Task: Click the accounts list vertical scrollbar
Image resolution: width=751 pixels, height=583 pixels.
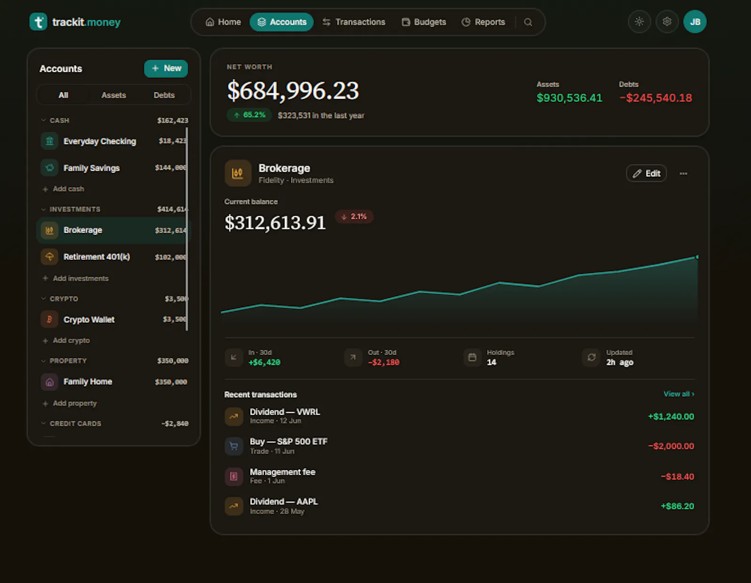Action: click(x=187, y=229)
